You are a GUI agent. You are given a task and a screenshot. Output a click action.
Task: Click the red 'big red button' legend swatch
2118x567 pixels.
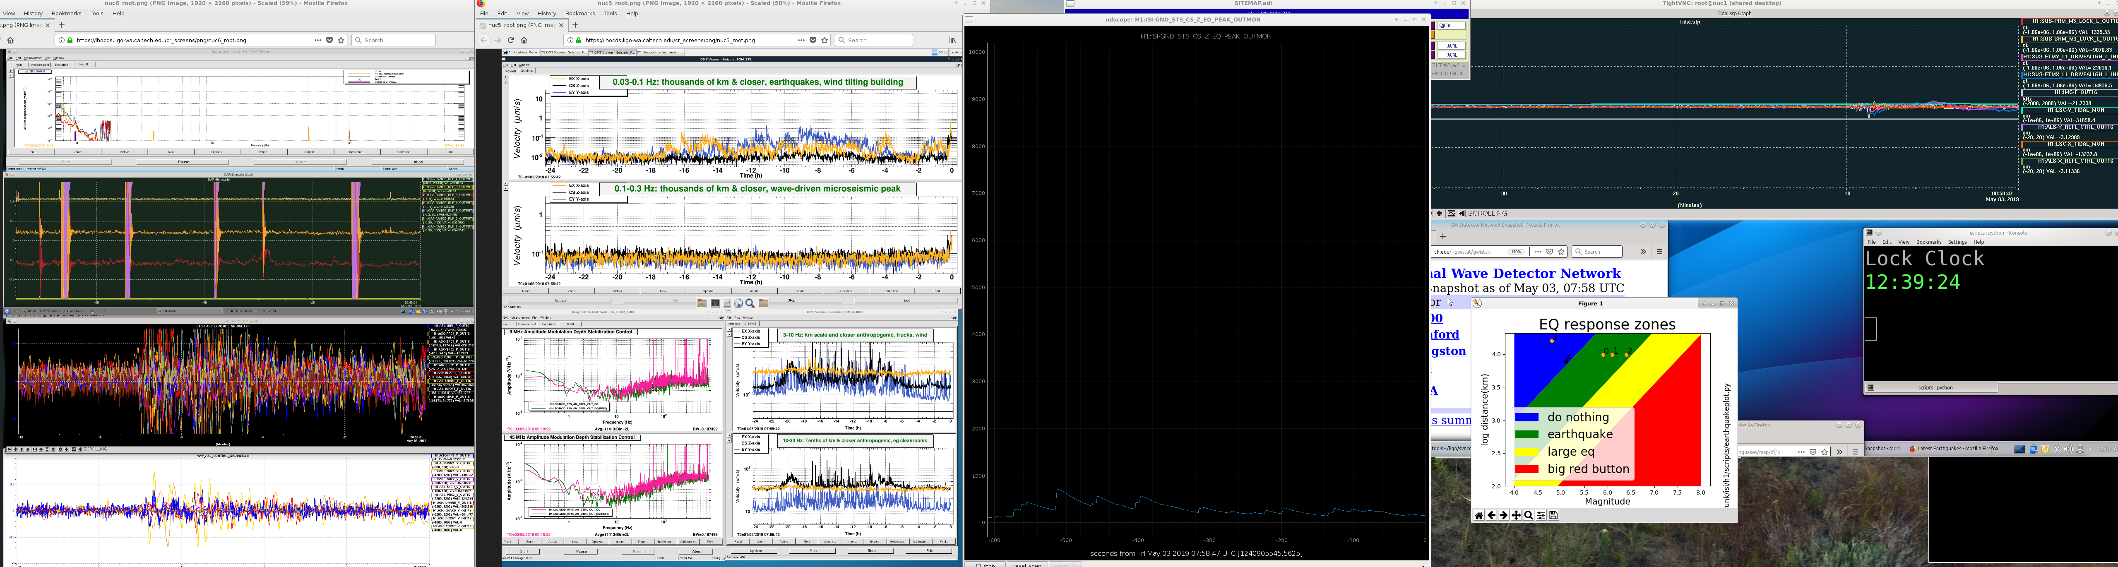(1526, 469)
